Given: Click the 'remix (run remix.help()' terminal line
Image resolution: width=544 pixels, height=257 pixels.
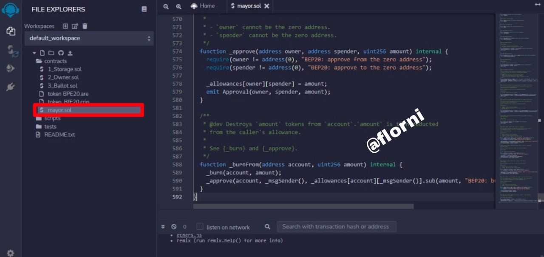Looking at the screenshot, I should 229,240.
